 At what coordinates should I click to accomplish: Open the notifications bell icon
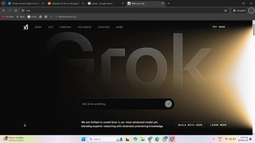pos(250,139)
